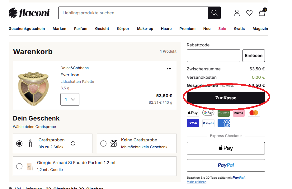This screenshot has height=189, width=292.
Task: Open the Magazin menu
Action: (x=260, y=29)
